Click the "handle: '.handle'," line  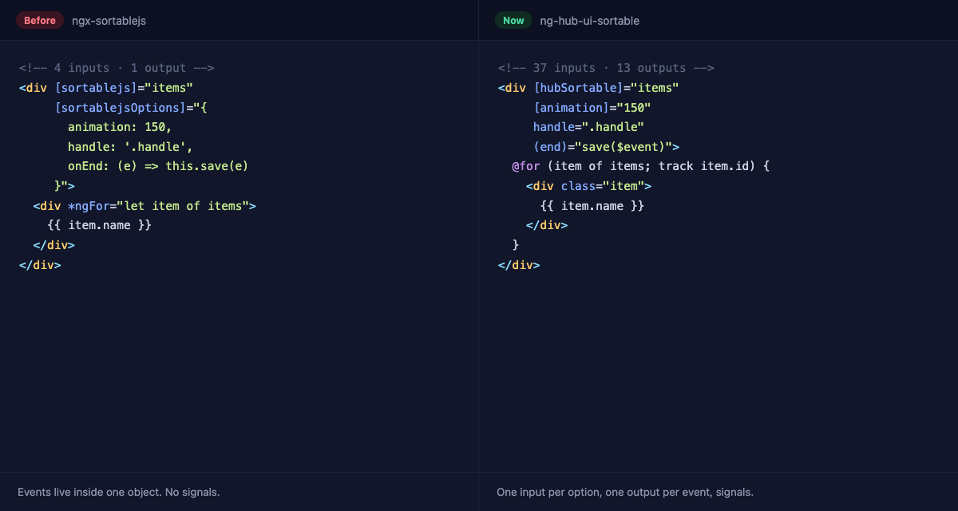(131, 147)
